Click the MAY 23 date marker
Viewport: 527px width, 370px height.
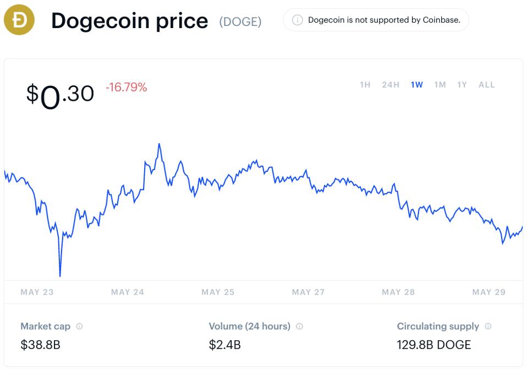(x=37, y=292)
